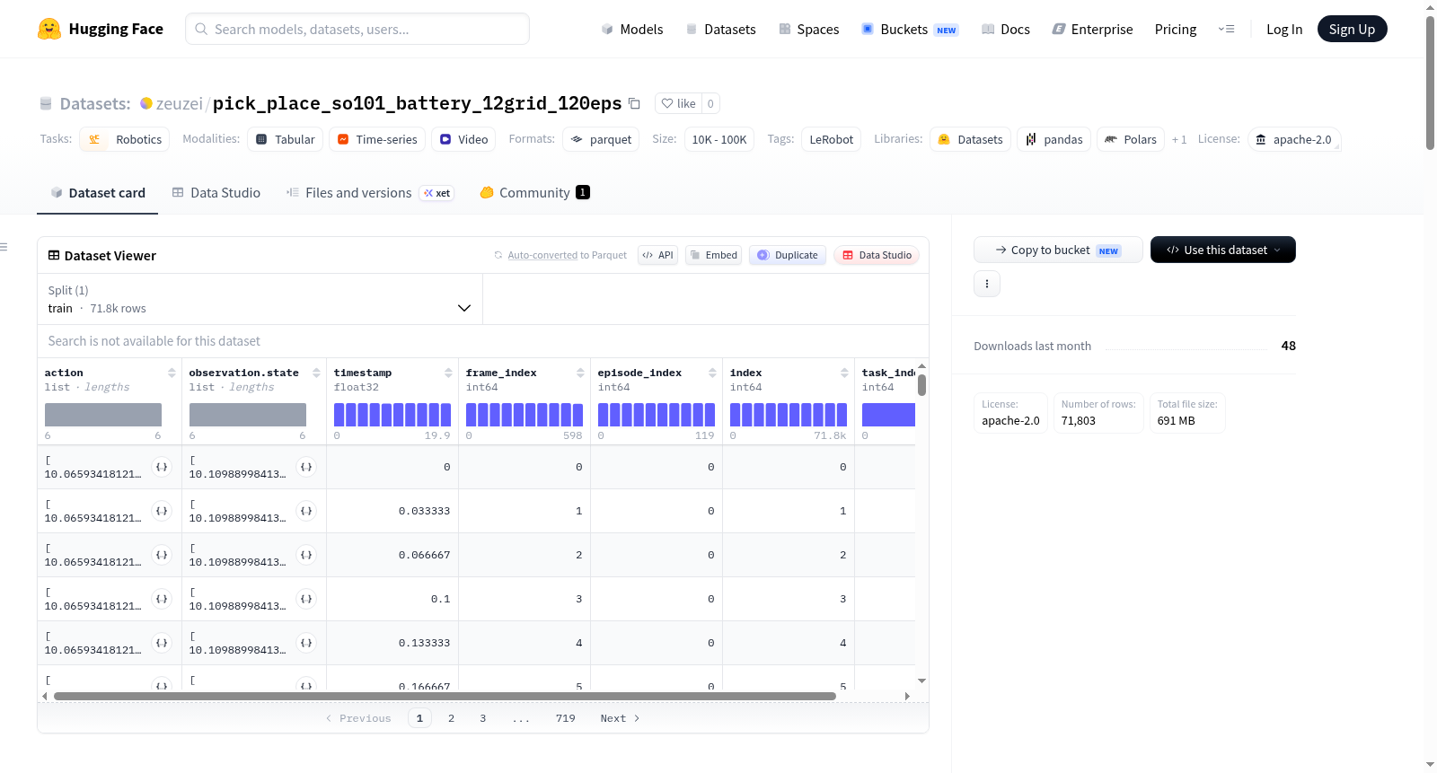Expand JSON of action cell in fourth row
This screenshot has height=773, width=1437.
click(x=162, y=599)
